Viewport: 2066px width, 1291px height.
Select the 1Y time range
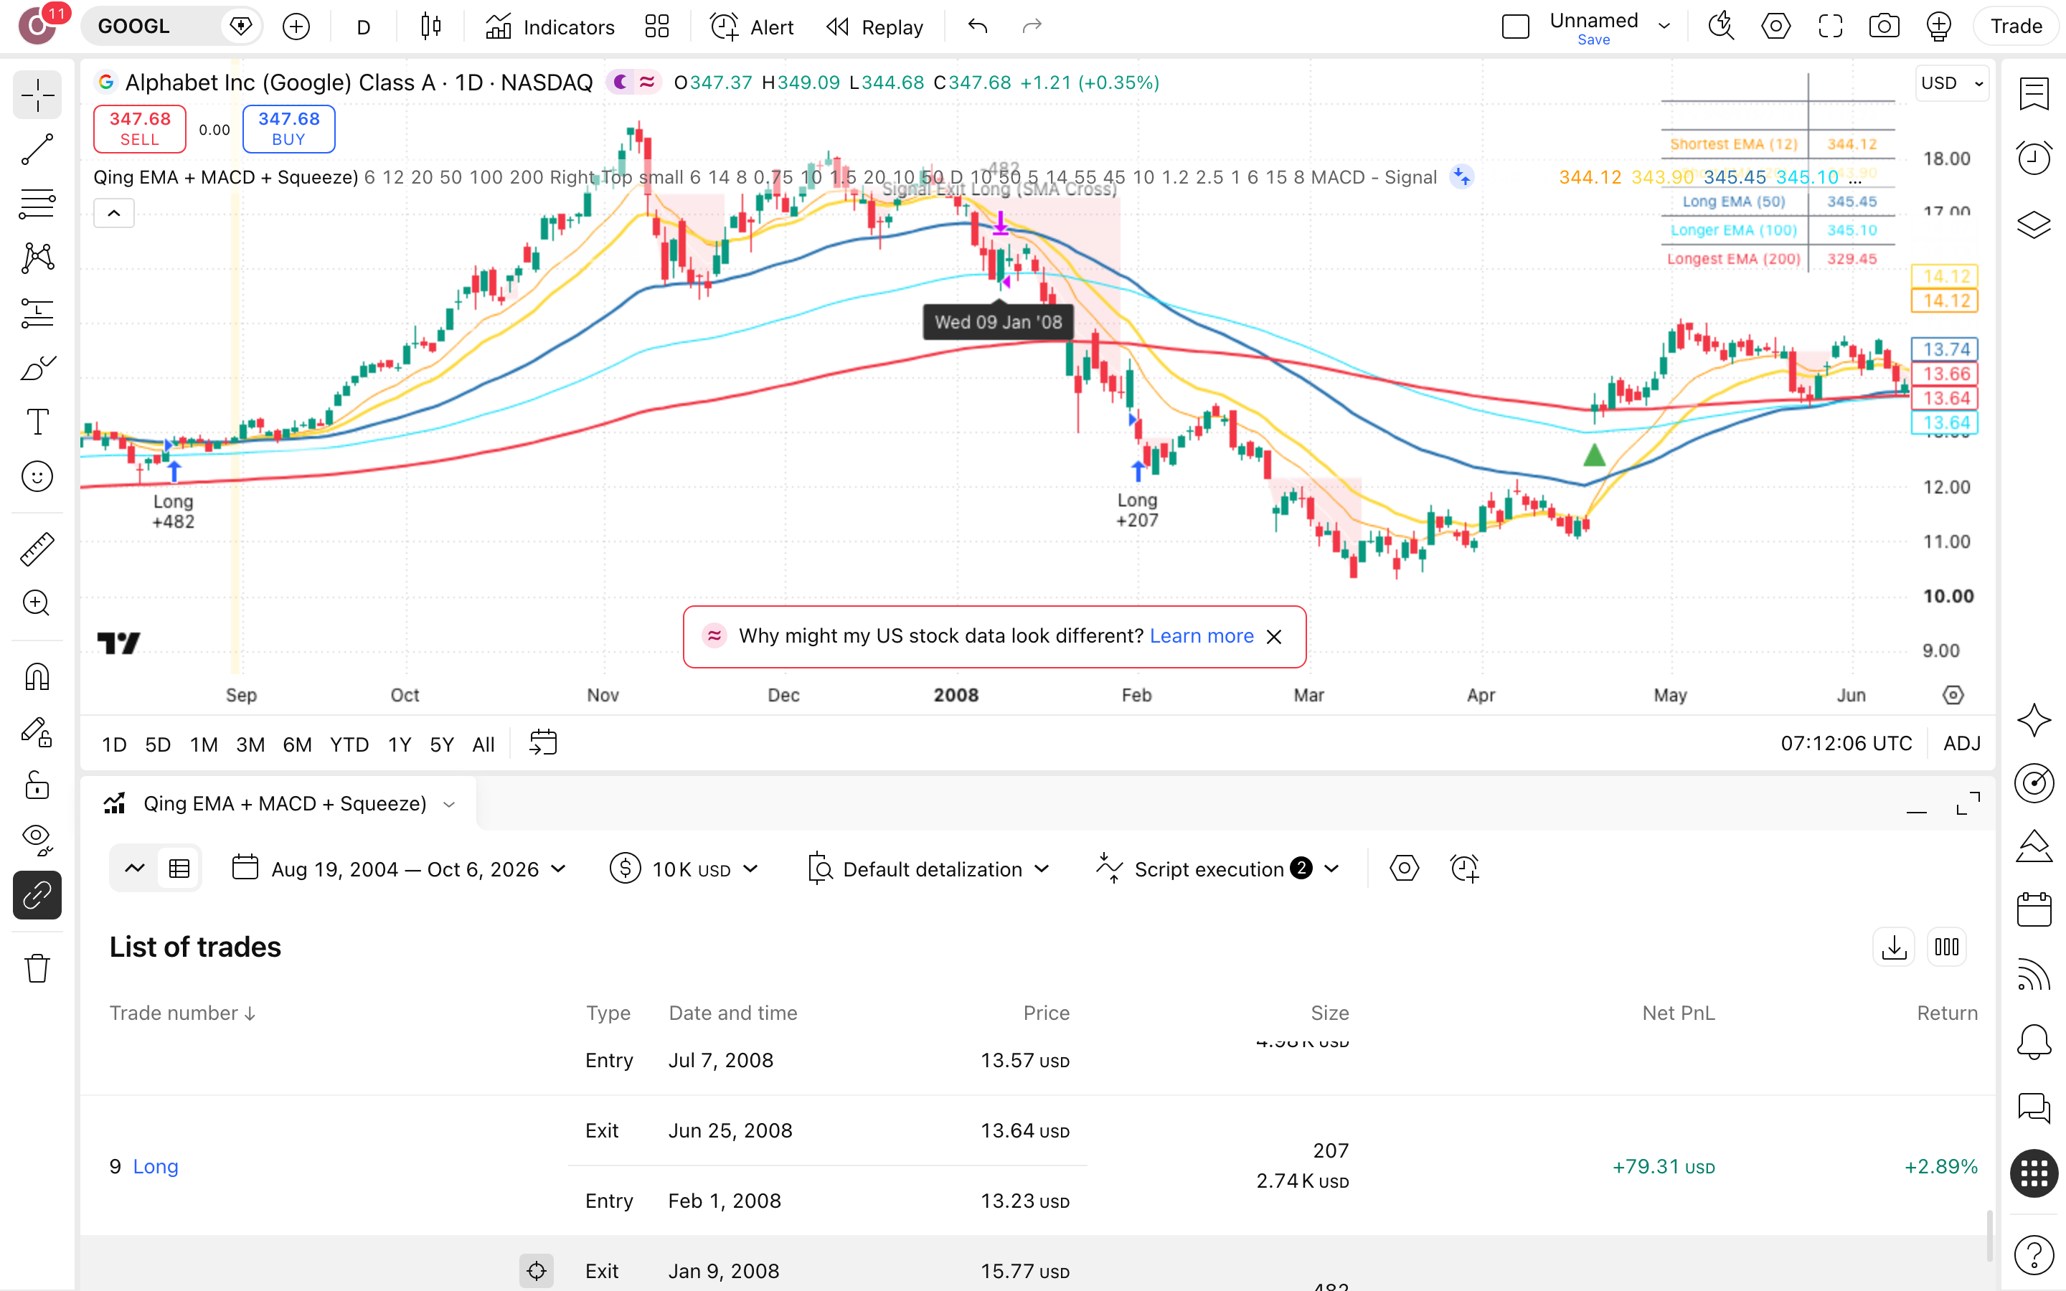[x=399, y=744]
